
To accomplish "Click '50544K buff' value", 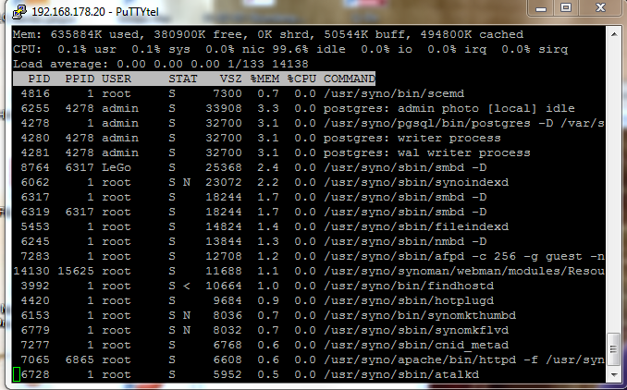I will click(x=367, y=34).
